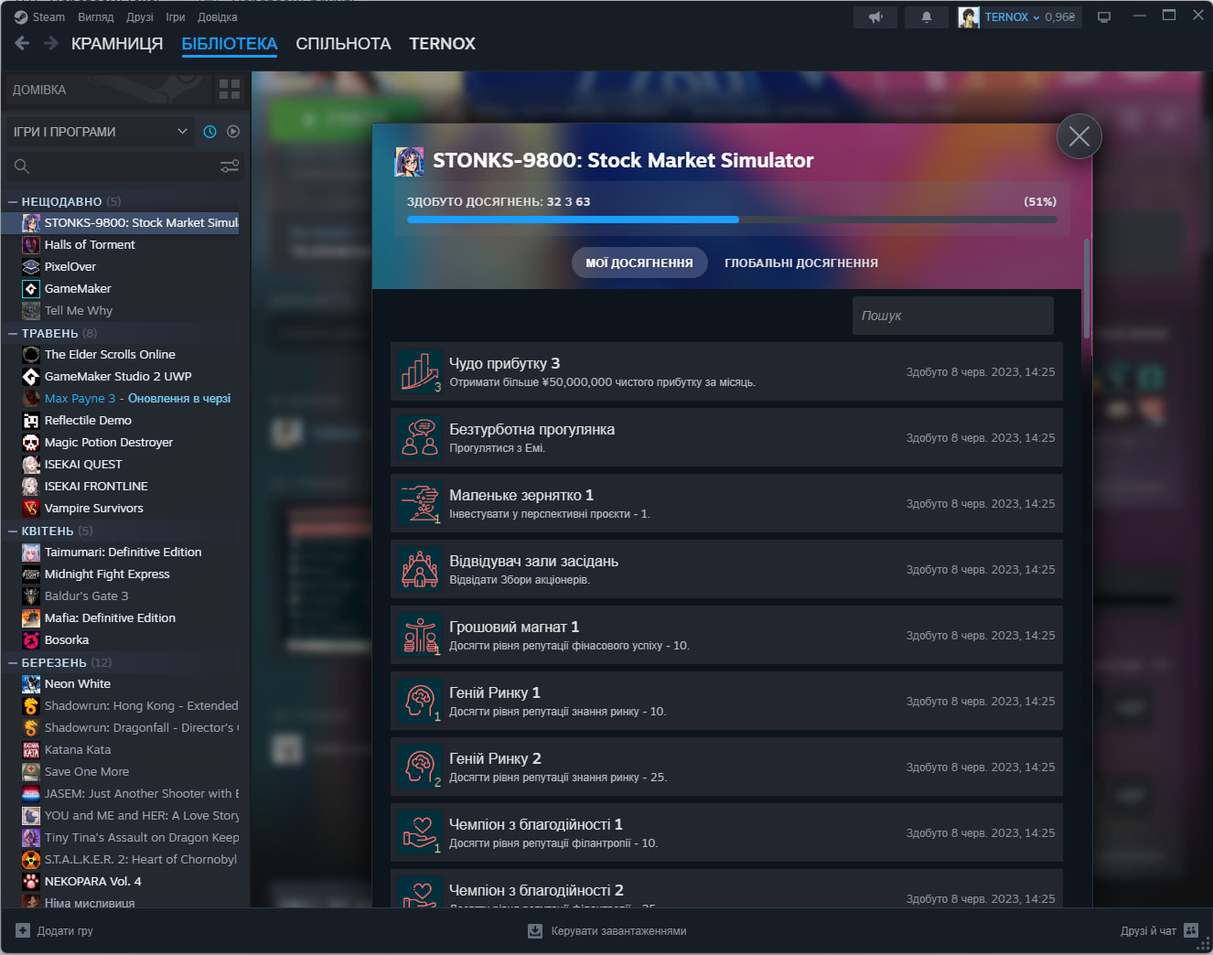Click the forward navigation arrow
The height and width of the screenshot is (955, 1213).
pos(51,43)
